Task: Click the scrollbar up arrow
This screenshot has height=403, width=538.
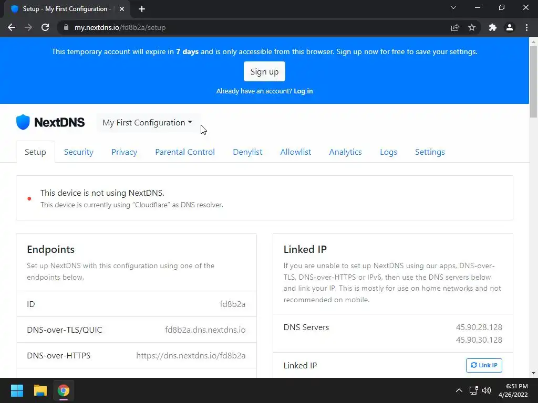Action: pyautogui.click(x=533, y=42)
